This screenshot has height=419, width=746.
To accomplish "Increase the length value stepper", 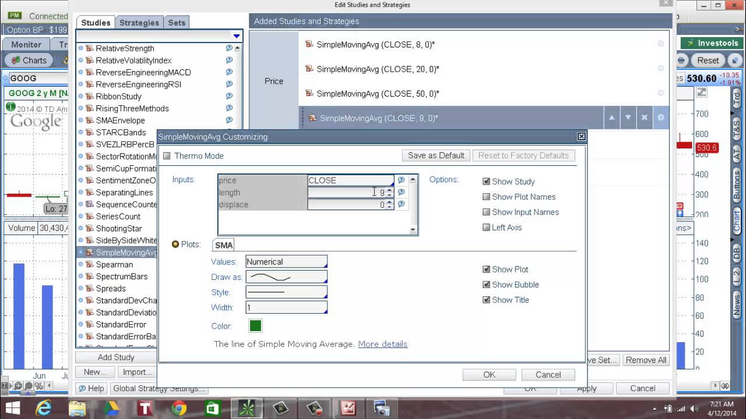I will click(x=390, y=190).
